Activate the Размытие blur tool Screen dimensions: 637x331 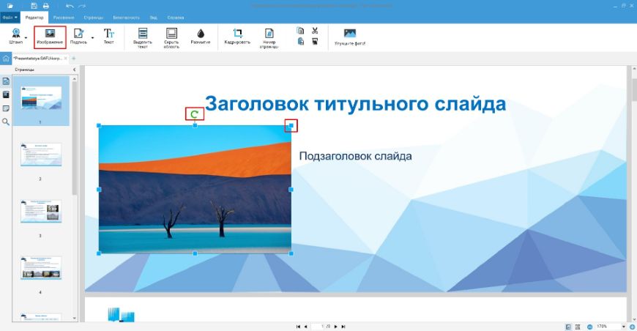click(201, 37)
